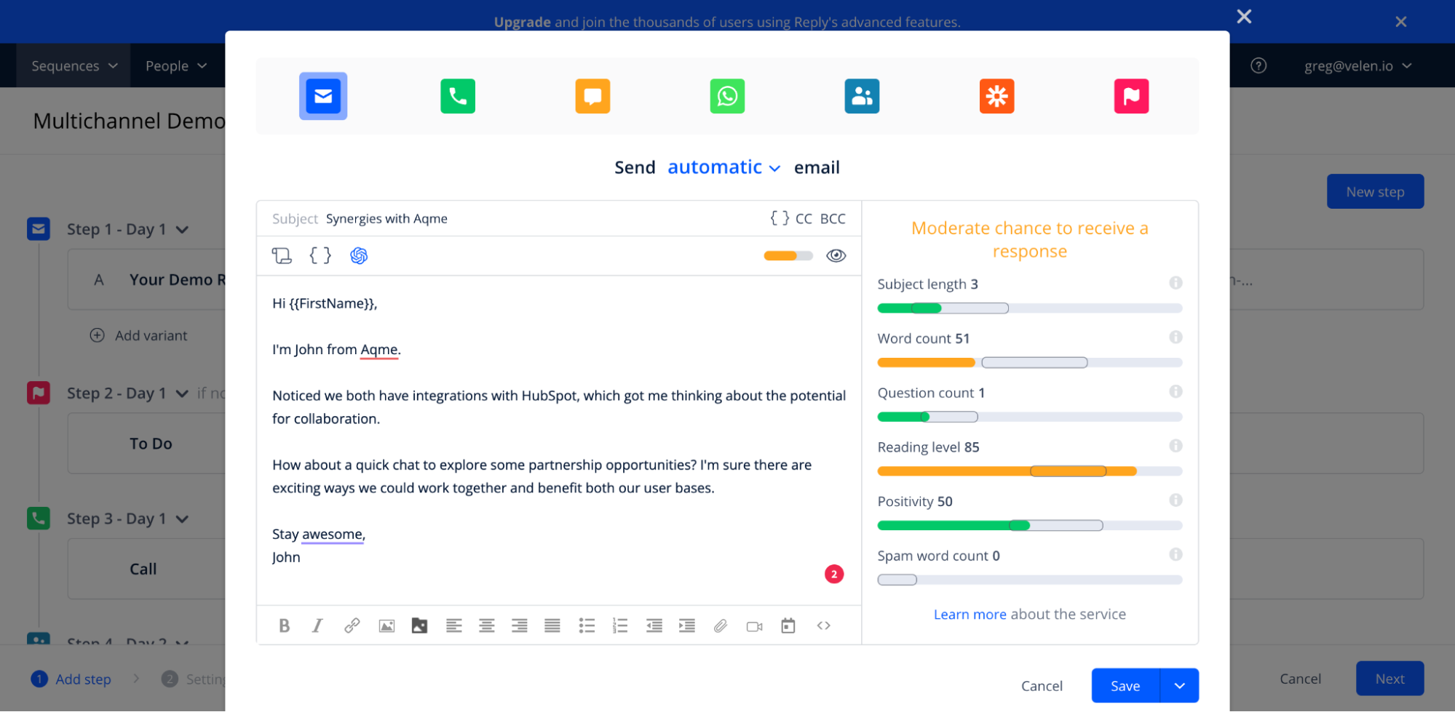The width and height of the screenshot is (1455, 712).
Task: Click the email quality score bar
Action: [x=788, y=255]
